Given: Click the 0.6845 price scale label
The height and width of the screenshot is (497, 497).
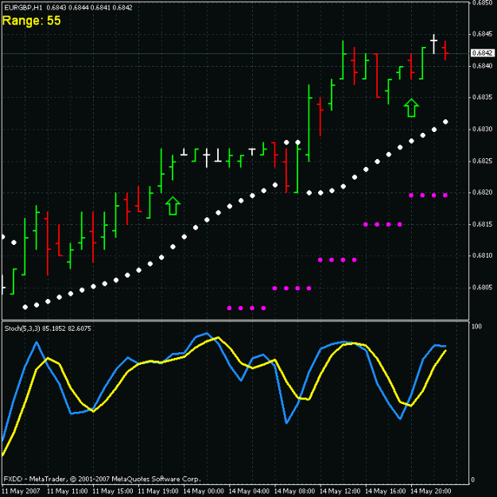Looking at the screenshot, I should pyautogui.click(x=482, y=34).
